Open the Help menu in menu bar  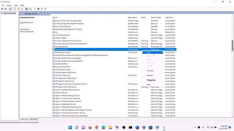pos(22,5)
